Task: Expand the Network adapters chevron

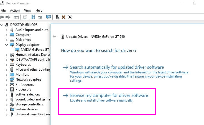Action: pos(6,80)
